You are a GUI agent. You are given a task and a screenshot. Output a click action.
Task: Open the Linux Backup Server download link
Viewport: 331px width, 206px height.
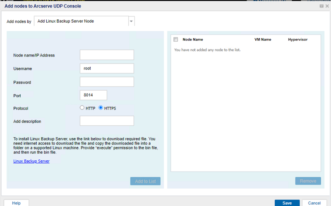tap(31, 161)
